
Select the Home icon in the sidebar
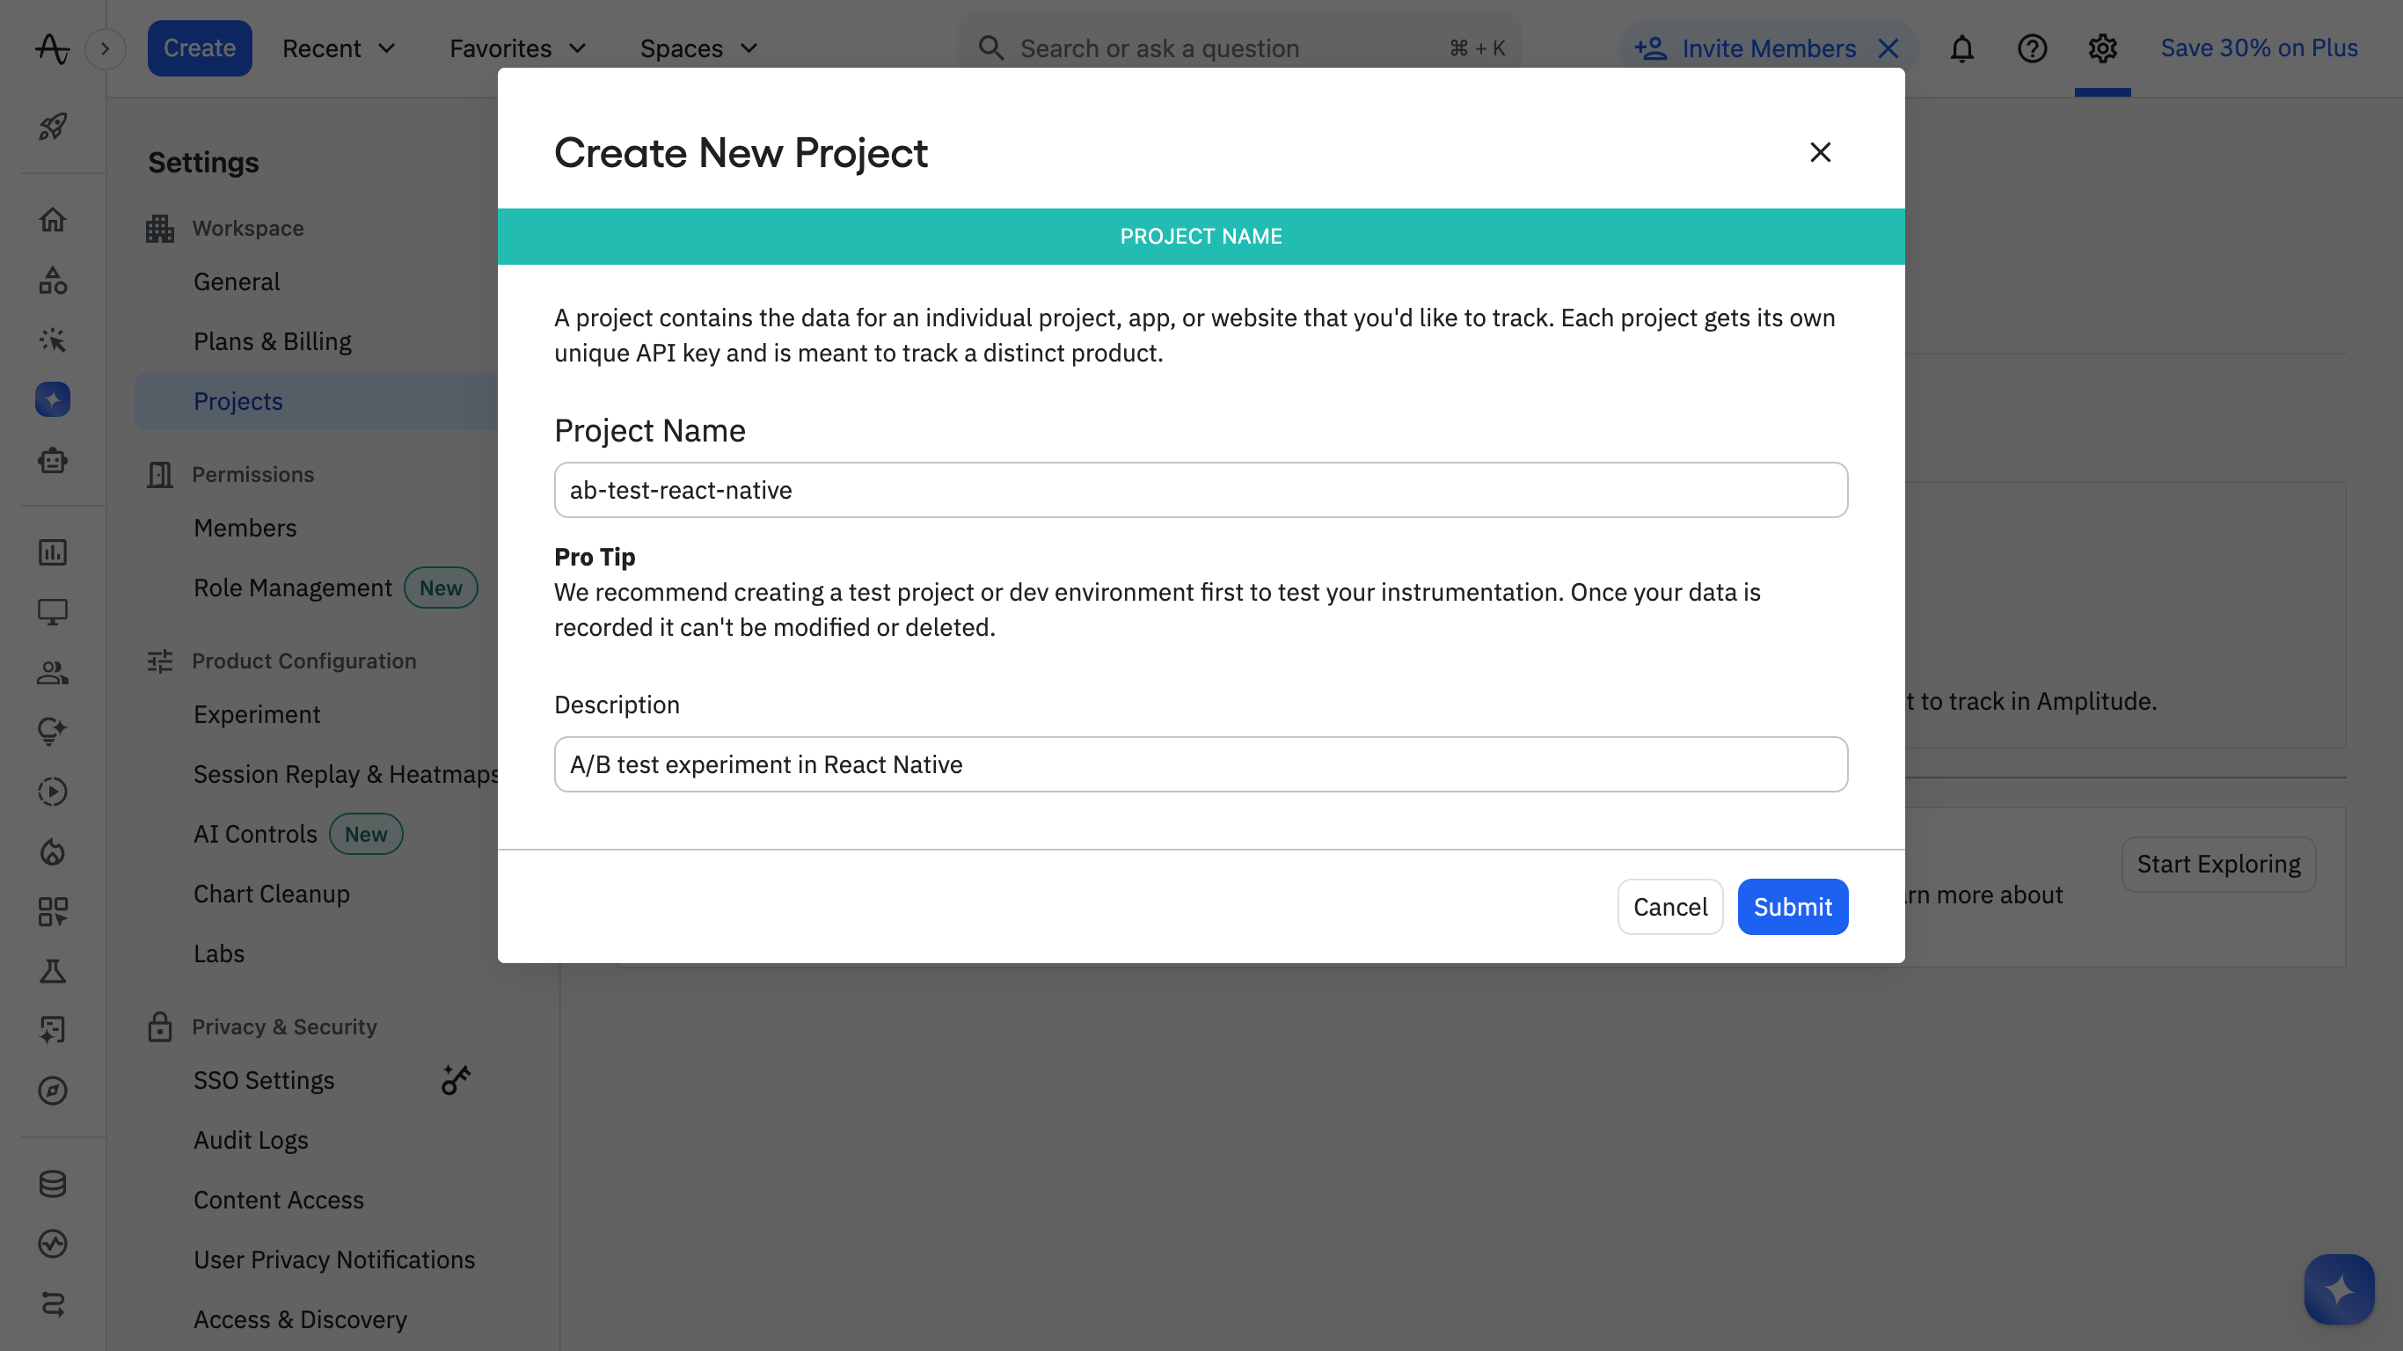tap(53, 219)
